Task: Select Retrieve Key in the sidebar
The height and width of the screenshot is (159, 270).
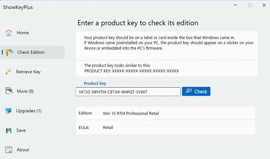Action: click(x=28, y=72)
